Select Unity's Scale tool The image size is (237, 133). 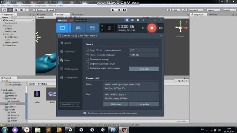point(21,10)
